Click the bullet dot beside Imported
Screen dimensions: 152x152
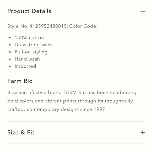(x=10, y=66)
